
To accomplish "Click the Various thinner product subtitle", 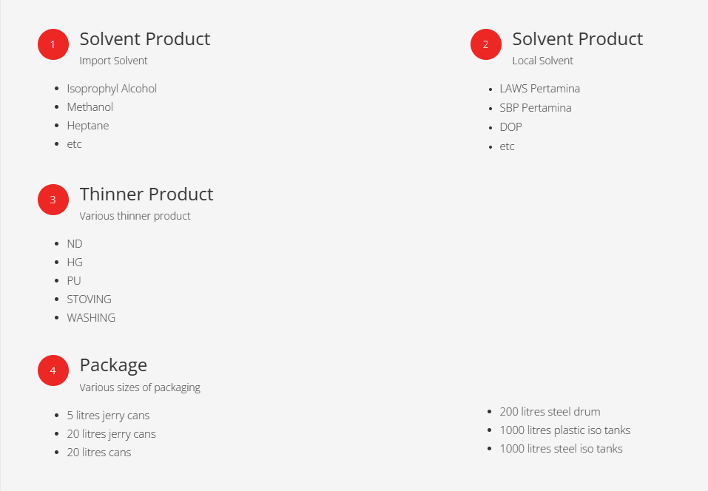I will coord(135,216).
